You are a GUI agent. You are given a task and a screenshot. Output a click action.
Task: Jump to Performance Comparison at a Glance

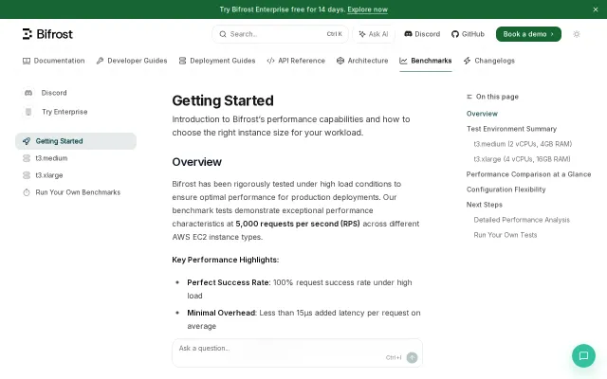[528, 174]
